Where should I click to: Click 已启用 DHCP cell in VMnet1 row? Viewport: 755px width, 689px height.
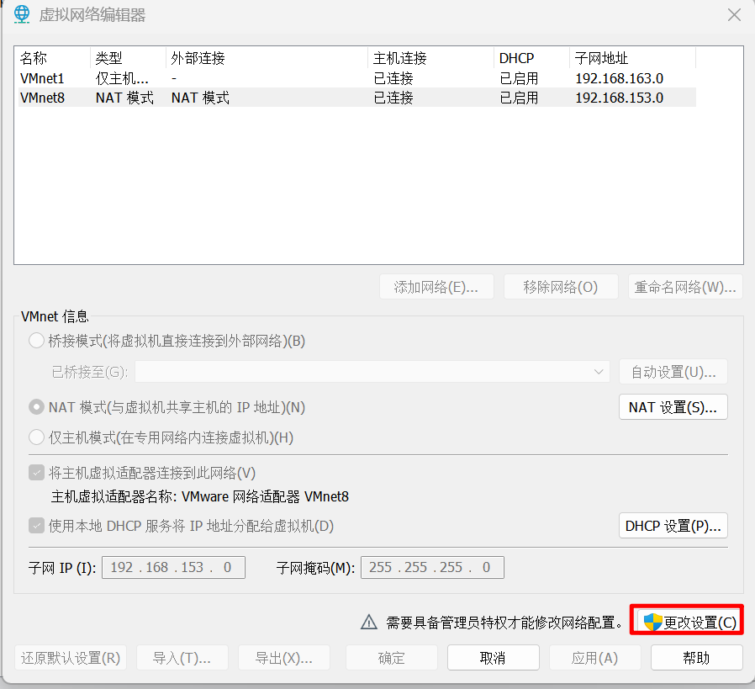(519, 78)
